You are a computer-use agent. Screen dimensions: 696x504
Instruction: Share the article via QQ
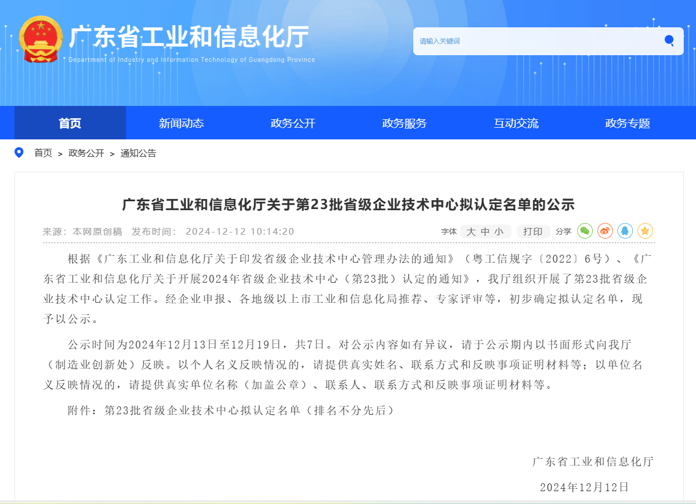625,231
